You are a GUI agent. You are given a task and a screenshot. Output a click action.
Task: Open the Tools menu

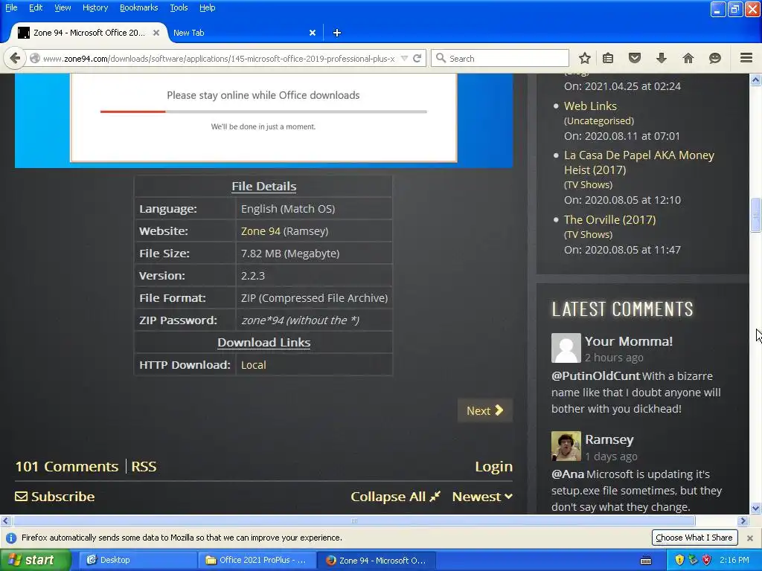pyautogui.click(x=179, y=7)
